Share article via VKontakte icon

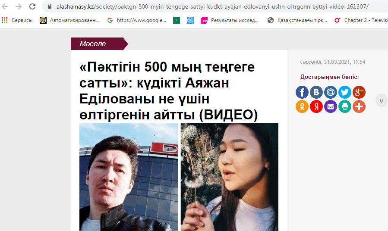pyautogui.click(x=316, y=92)
